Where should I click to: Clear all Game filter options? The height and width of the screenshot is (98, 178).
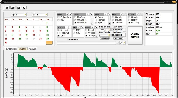[x=91, y=14]
